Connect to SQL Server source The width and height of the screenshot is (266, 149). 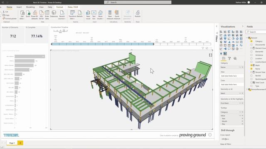pyautogui.click(x=41, y=15)
